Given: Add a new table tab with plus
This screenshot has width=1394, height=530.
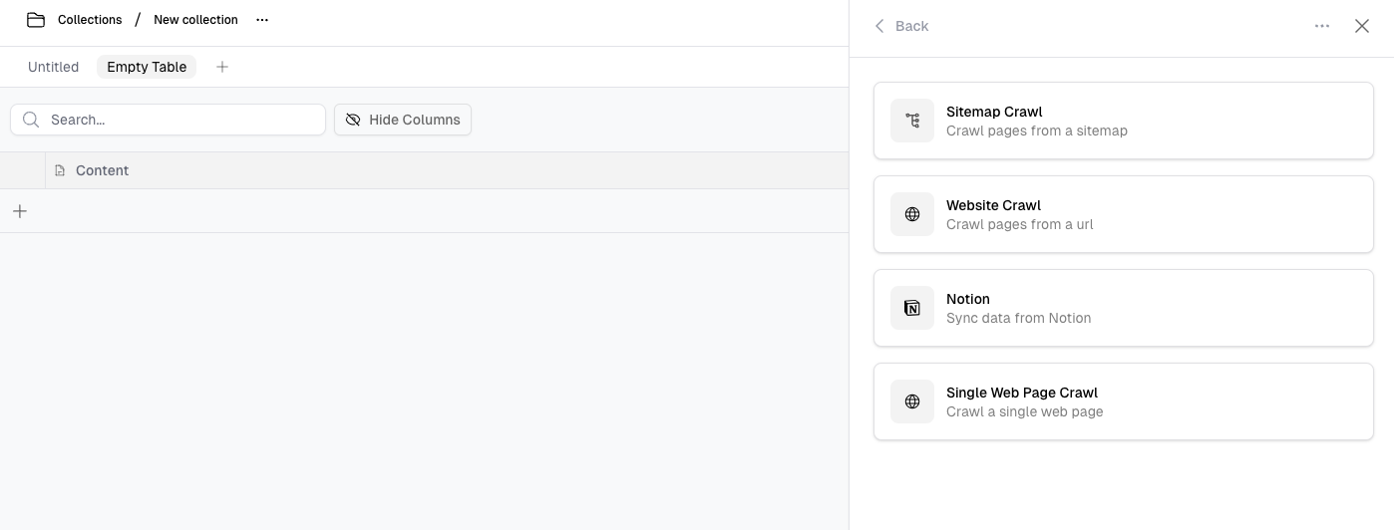Looking at the screenshot, I should 222,67.
